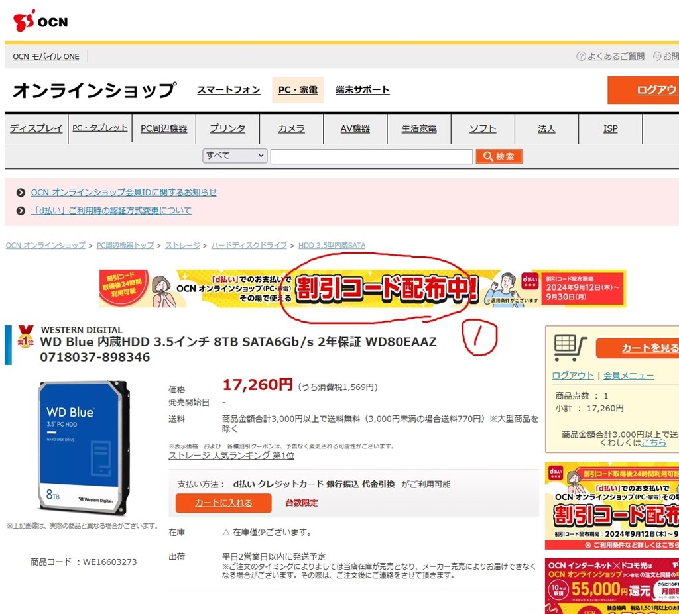This screenshot has width=679, height=614.
Task: Select the 端末サポート tab
Action: tap(363, 90)
